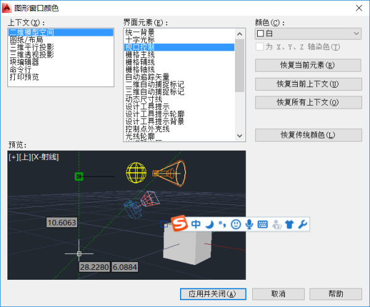Select 设计工具提示背景 element
Screen dimensions: 370x307
[x=179, y=122]
